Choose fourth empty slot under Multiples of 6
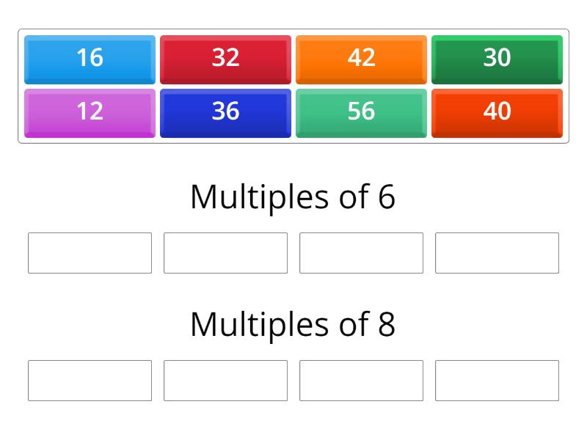The height and width of the screenshot is (440, 587). click(497, 253)
